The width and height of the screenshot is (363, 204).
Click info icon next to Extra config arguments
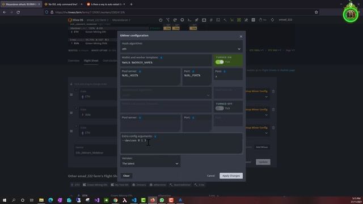click(x=155, y=136)
